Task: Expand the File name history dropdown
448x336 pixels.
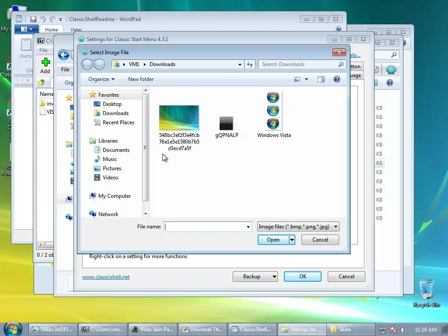Action: point(248,227)
